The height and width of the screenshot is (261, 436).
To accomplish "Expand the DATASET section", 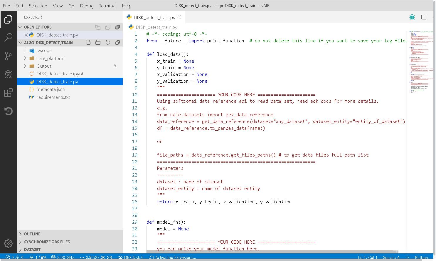I will click(32, 250).
